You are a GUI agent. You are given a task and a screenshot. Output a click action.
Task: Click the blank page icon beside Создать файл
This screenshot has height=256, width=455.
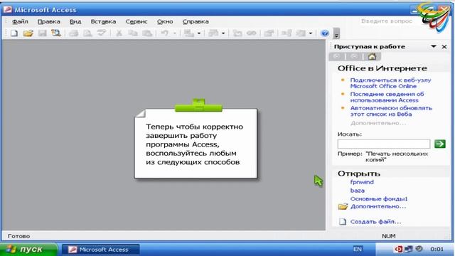point(343,222)
